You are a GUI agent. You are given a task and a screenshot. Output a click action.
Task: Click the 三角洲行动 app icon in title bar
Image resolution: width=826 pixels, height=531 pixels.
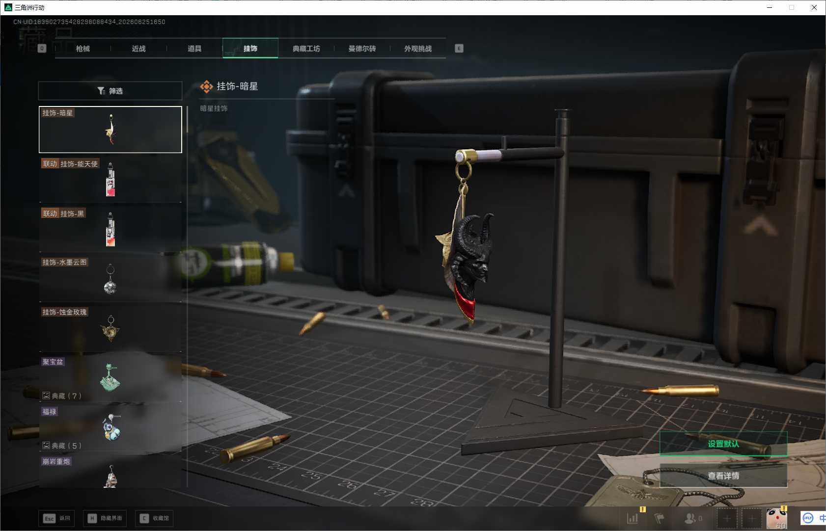[x=8, y=7]
